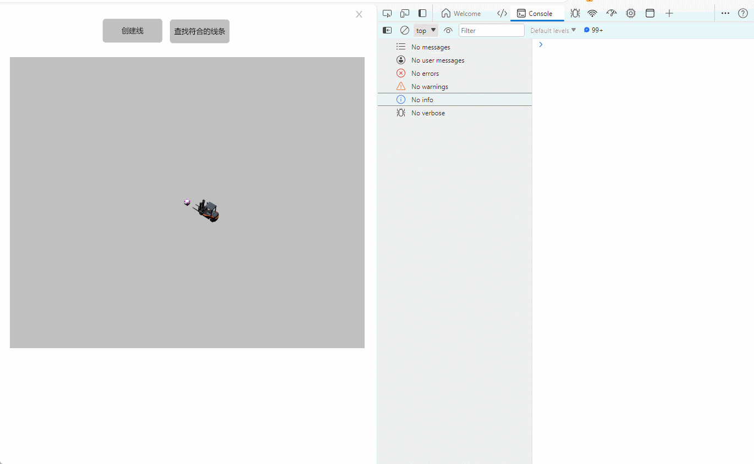Open the Network wifi icon
Image resolution: width=754 pixels, height=464 pixels.
point(592,13)
